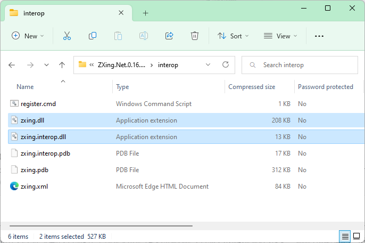Click the Cut scissors icon
Screen dimensions: 365x243
67,36
